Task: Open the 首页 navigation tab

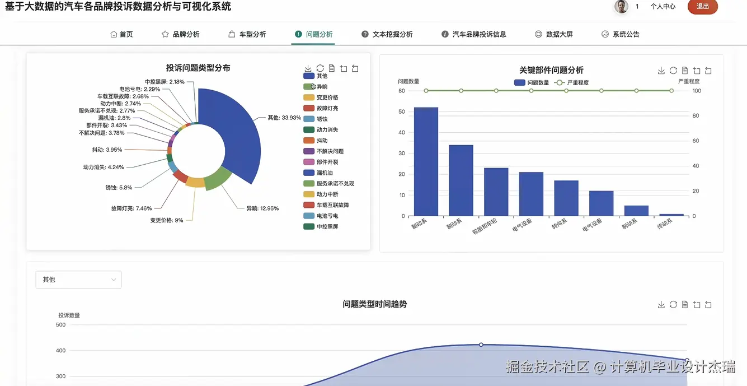Action: pyautogui.click(x=121, y=34)
